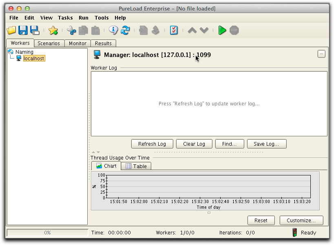Select the Chart tab
The image size is (334, 245).
[106, 166]
